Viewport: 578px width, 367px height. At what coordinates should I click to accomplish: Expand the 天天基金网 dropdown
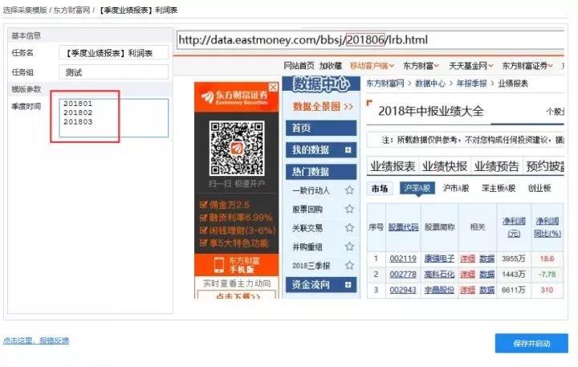[470, 66]
